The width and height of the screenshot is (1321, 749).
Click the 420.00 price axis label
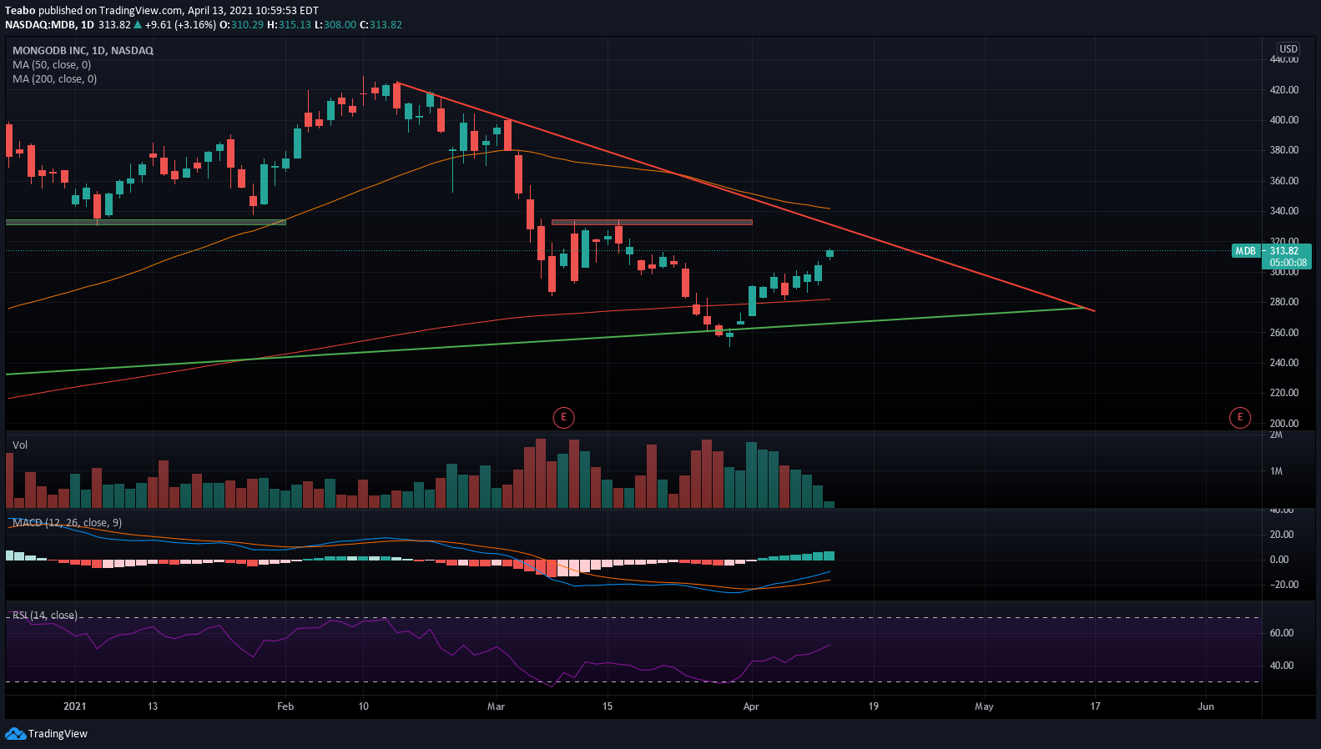(1284, 90)
